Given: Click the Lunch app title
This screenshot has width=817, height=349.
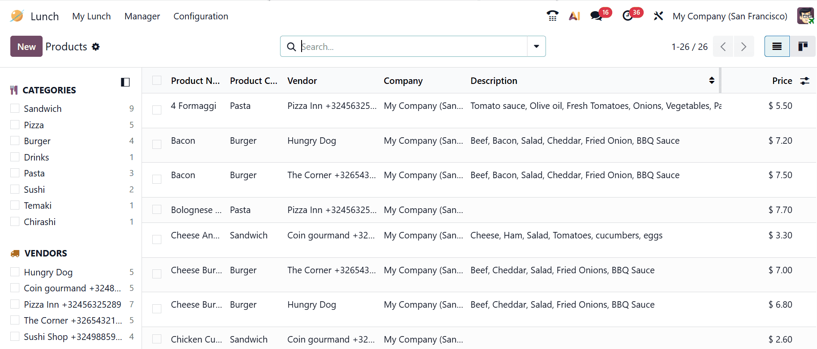Looking at the screenshot, I should (x=45, y=16).
